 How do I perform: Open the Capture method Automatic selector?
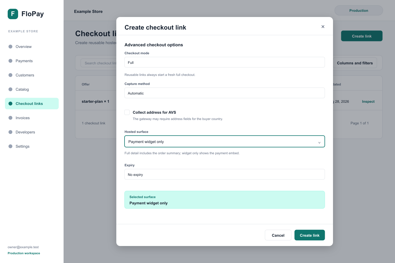[225, 93]
